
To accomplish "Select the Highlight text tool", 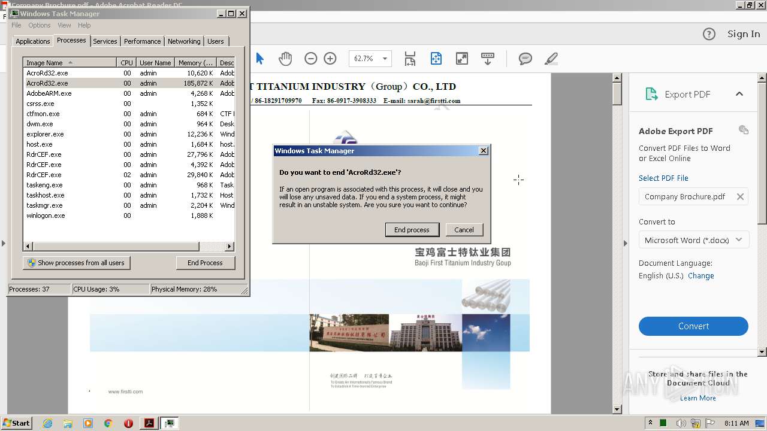I will coord(551,58).
